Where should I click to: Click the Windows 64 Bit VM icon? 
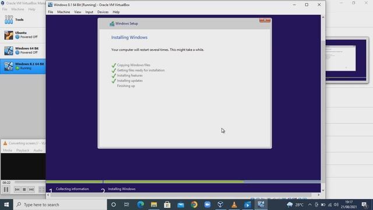coord(9,51)
